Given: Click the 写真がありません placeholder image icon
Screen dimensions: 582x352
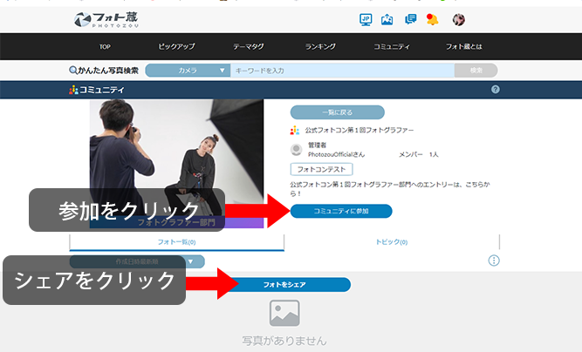Looking at the screenshot, I should [284, 313].
